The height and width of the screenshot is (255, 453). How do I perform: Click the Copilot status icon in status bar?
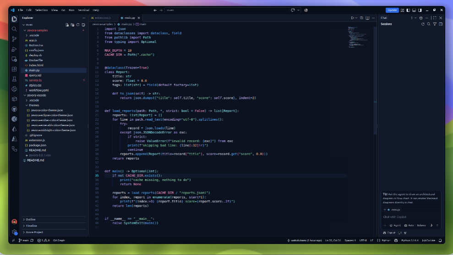coord(396,240)
